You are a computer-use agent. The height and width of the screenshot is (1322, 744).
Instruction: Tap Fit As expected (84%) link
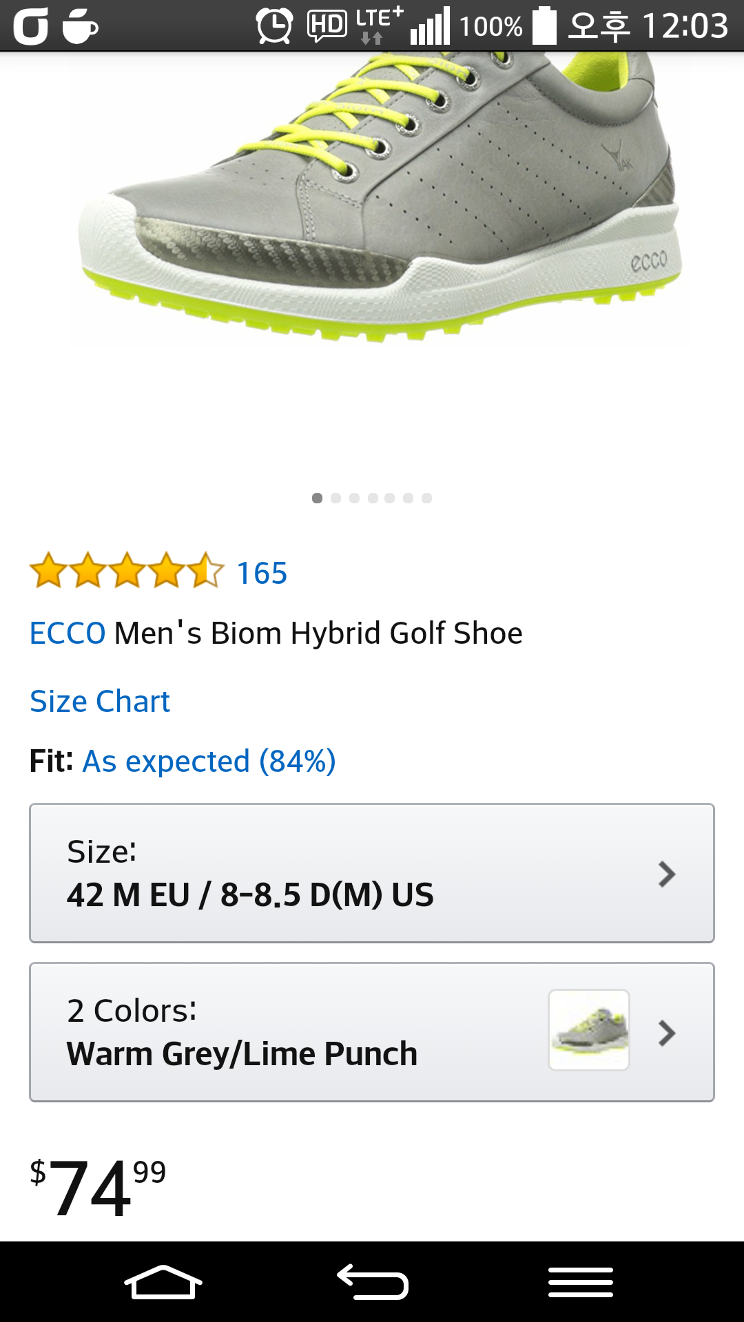point(209,762)
